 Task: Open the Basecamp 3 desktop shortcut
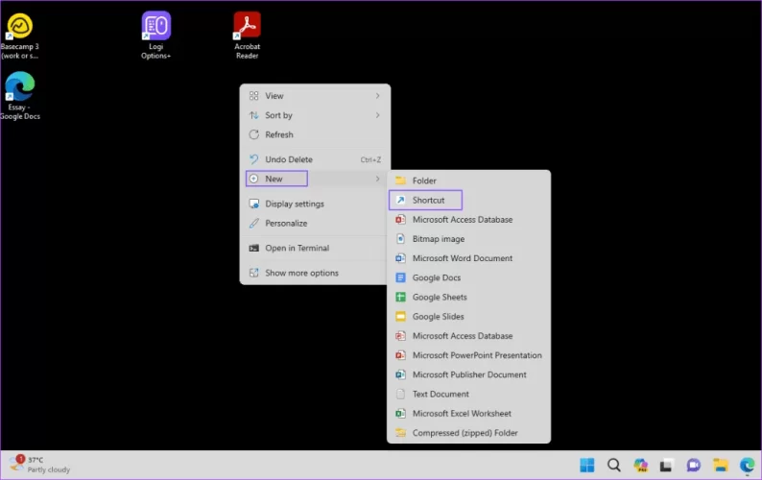(19, 27)
